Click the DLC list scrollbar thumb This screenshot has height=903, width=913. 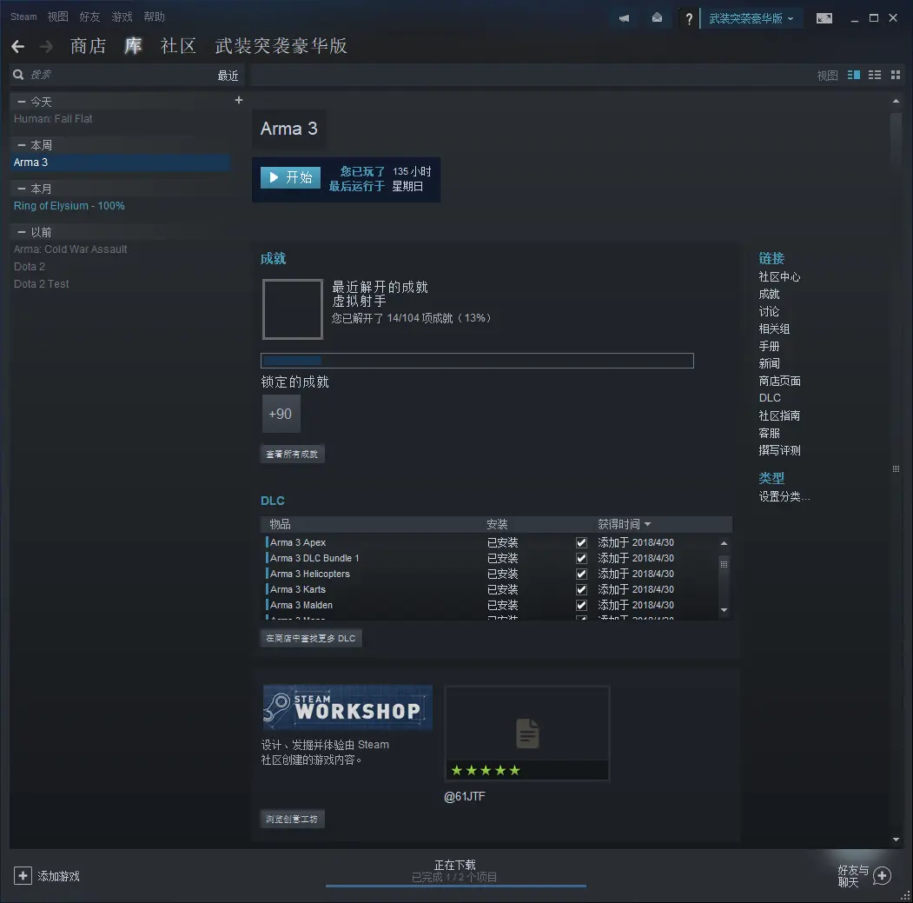[724, 565]
